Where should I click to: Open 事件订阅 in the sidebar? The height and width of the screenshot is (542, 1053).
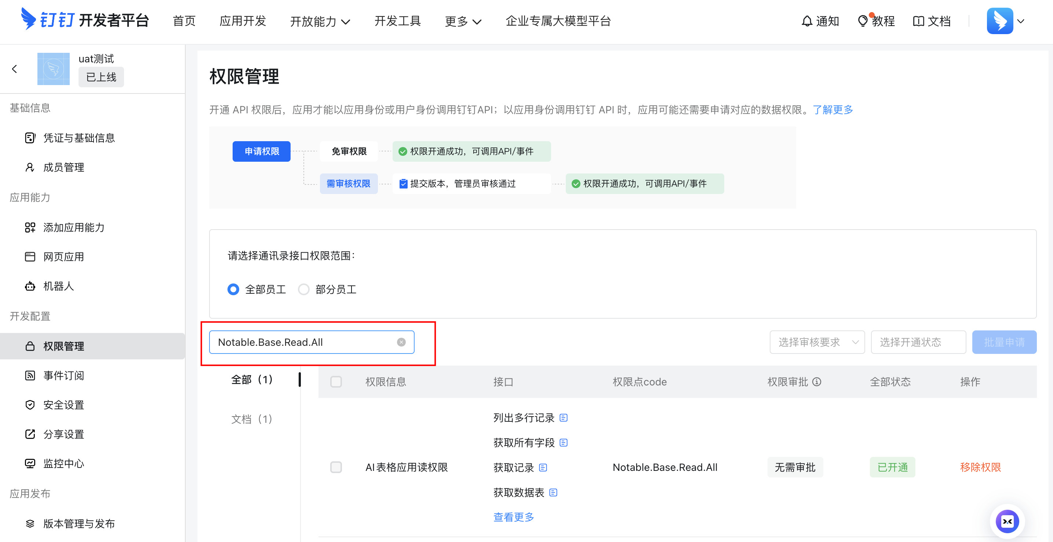point(64,376)
